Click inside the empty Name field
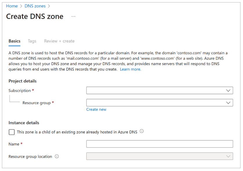Screen dimensions: 243x171 point(159,144)
